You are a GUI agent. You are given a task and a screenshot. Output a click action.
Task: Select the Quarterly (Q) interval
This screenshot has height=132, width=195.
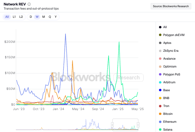pos(50,17)
